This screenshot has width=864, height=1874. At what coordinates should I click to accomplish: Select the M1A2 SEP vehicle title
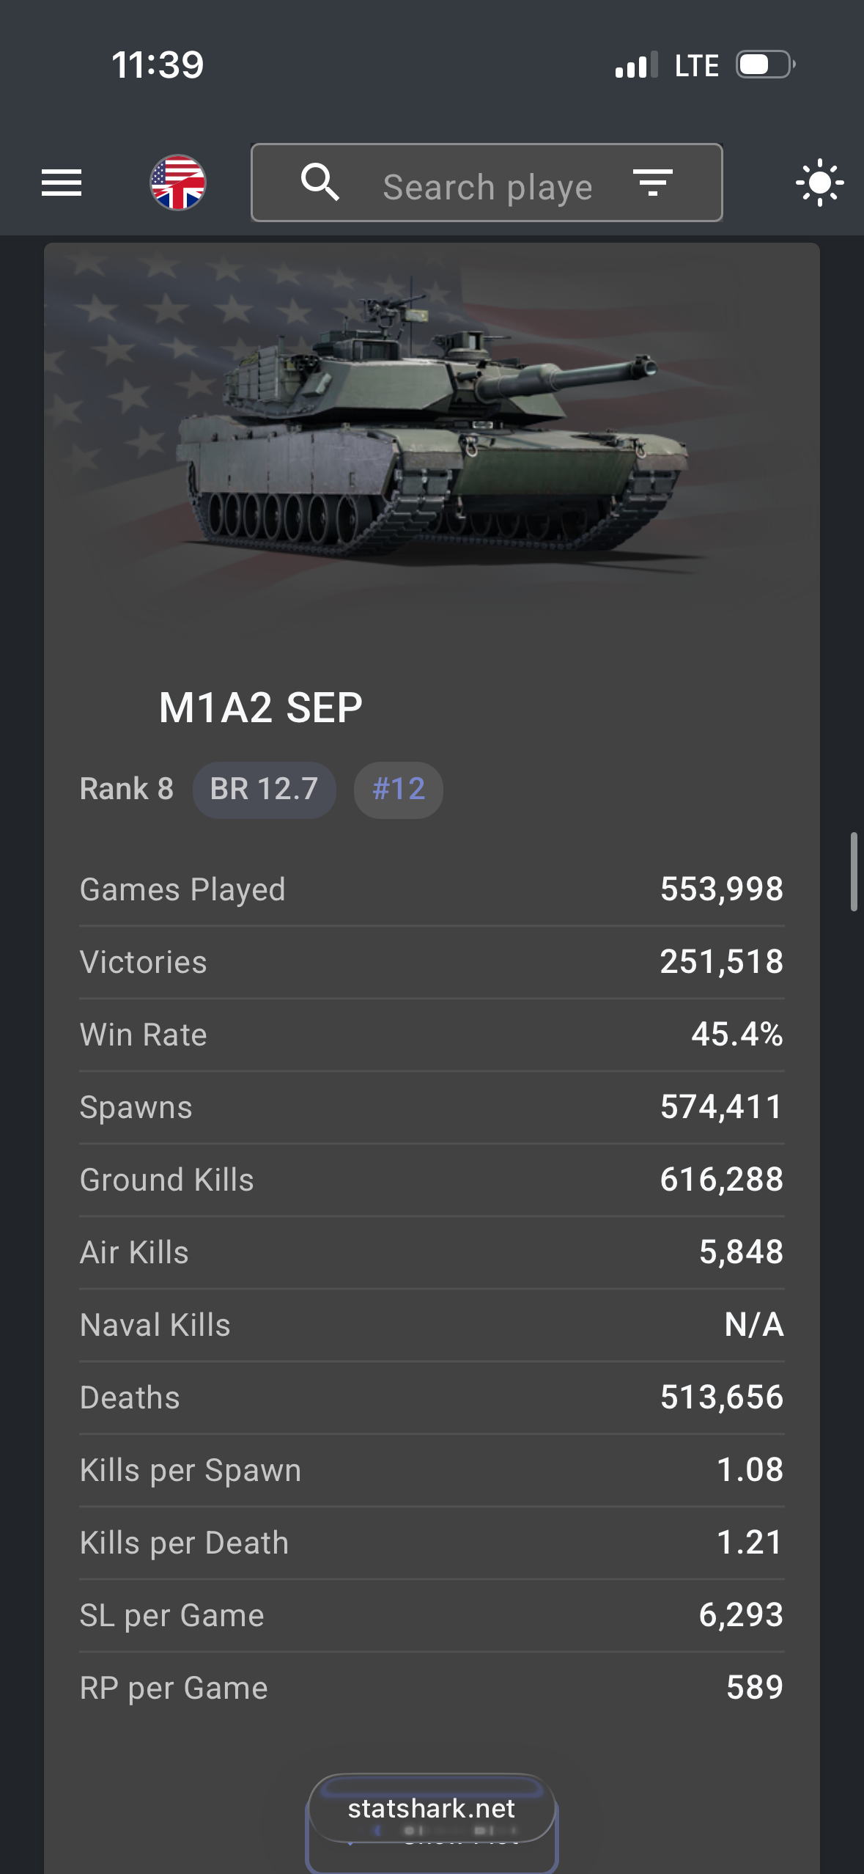[261, 708]
